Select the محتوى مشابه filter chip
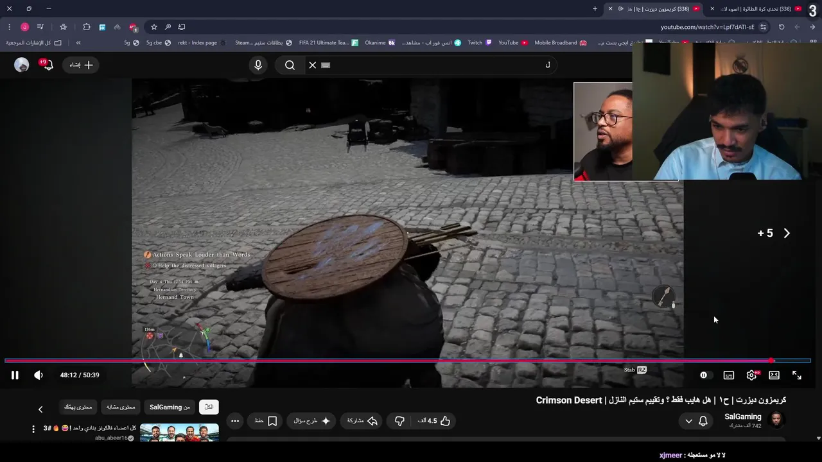This screenshot has height=462, width=822. click(121, 407)
